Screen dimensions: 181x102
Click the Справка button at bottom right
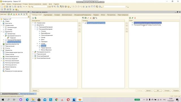point(176,91)
